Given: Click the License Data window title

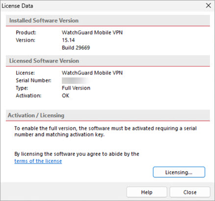Looking at the screenshot, I should [17, 6].
